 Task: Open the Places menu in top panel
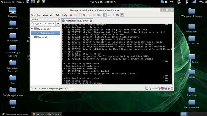(x=20, y=2)
